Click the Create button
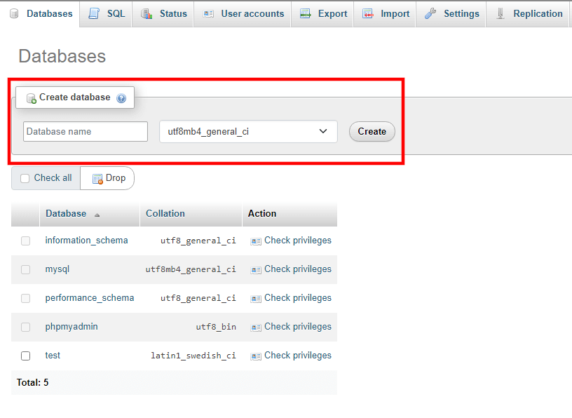572x418 pixels. (x=372, y=131)
